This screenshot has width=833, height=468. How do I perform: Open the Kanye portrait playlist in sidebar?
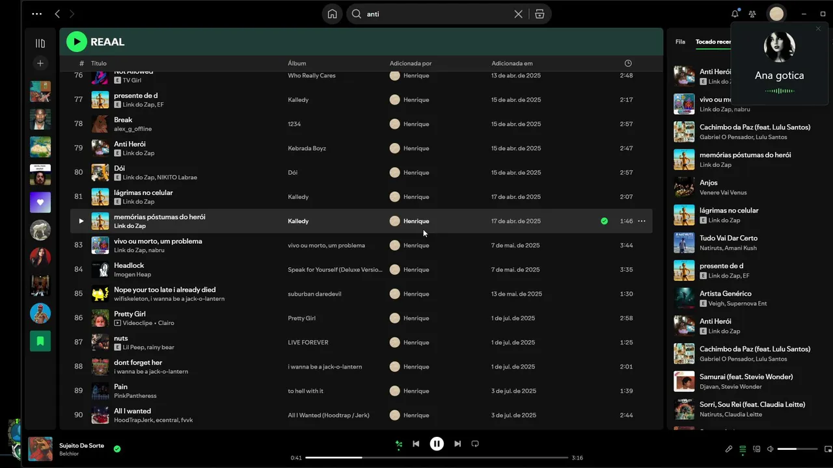point(40,119)
